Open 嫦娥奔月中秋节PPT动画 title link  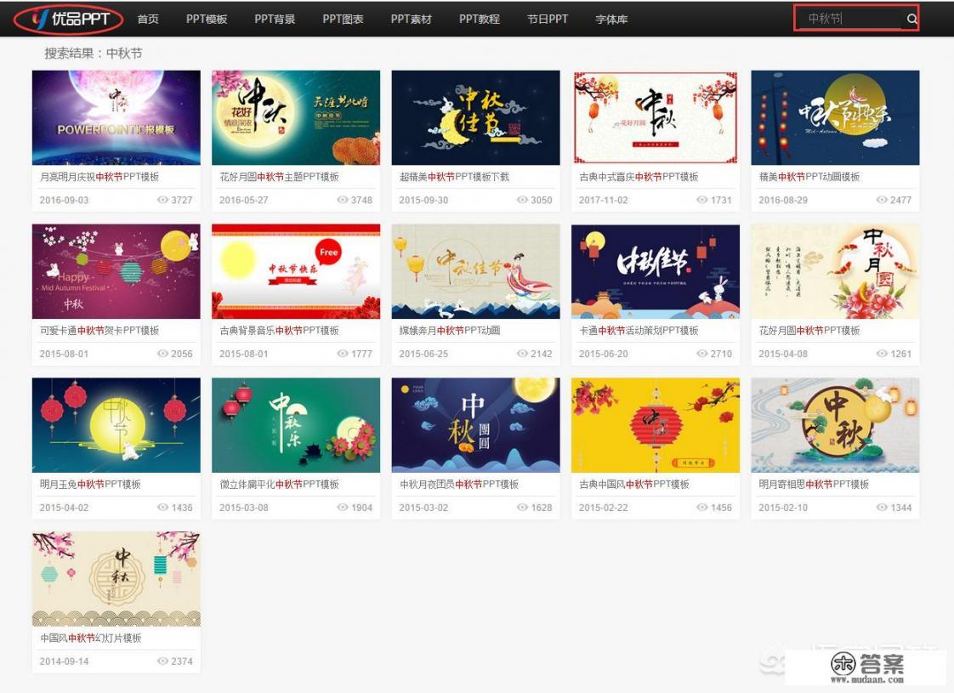(450, 331)
